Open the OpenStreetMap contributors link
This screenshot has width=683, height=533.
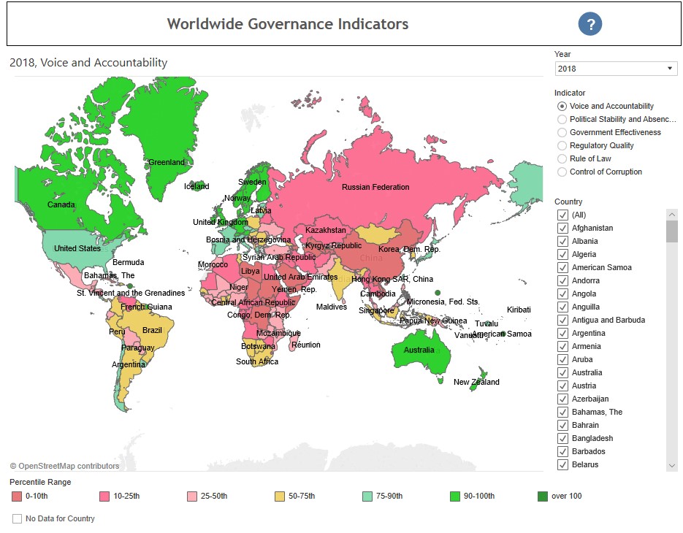click(64, 466)
